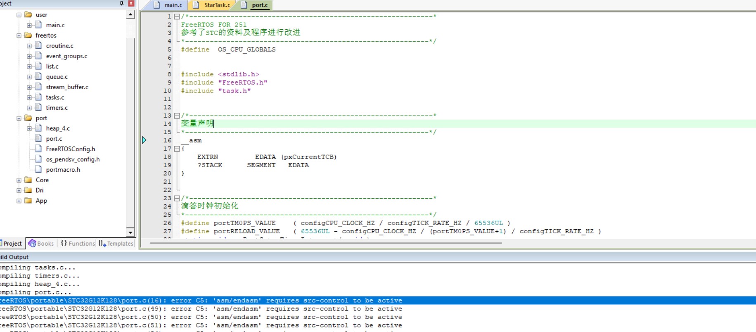This screenshot has height=332, width=756.
Task: Select the port folder icon
Action: [28, 118]
